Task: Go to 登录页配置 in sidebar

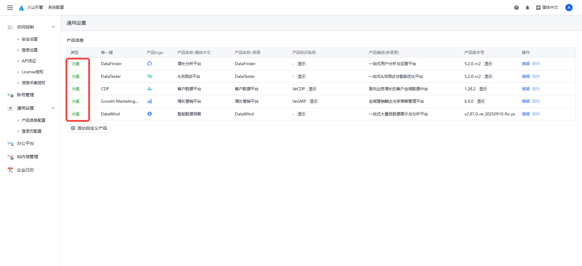Action: click(32, 131)
